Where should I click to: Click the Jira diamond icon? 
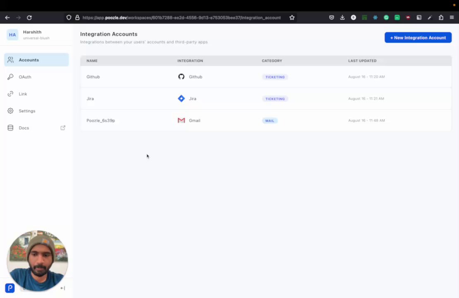[x=181, y=99]
